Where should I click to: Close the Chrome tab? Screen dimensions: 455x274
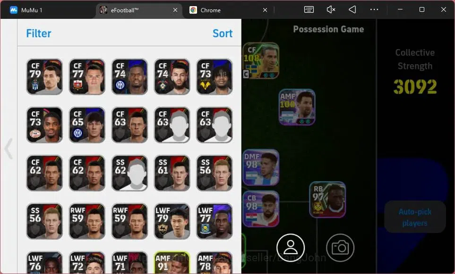pos(265,10)
